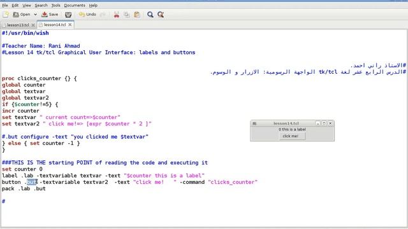Viewport: 408px width, 229px height.
Task: Print the document using the printer icon
Action: [x=68, y=15]
